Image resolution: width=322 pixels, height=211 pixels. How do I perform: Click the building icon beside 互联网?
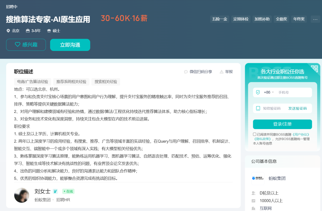point(253,208)
